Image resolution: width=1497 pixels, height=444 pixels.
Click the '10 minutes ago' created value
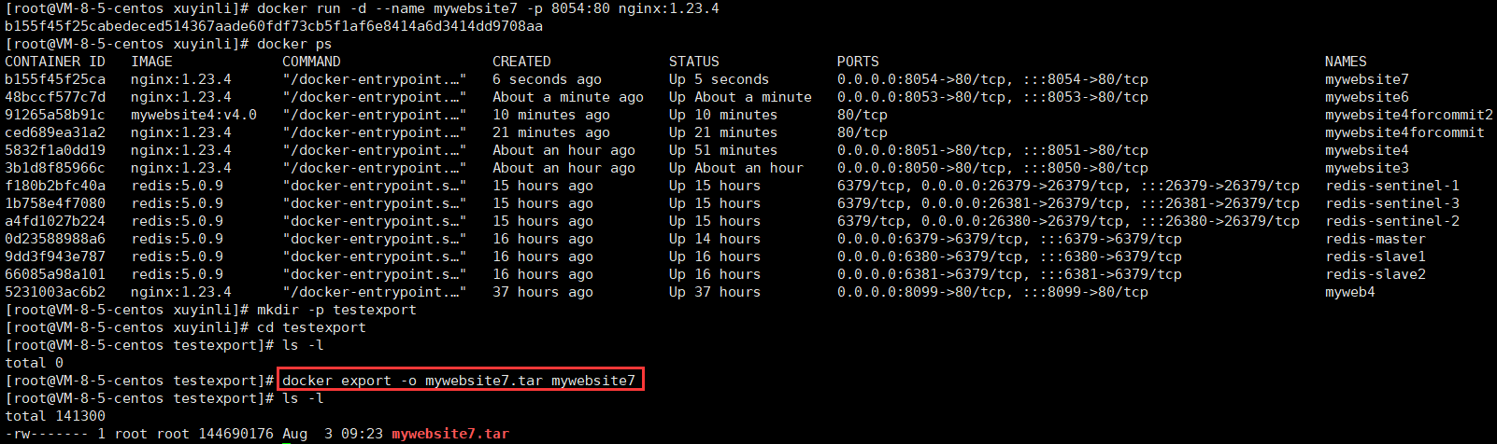click(551, 115)
